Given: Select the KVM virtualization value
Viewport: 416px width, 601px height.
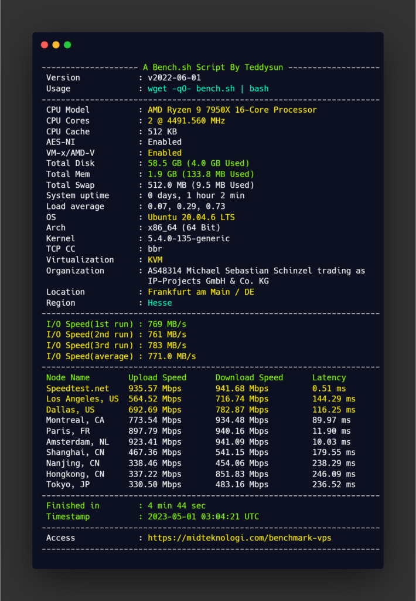Looking at the screenshot, I should 155,259.
